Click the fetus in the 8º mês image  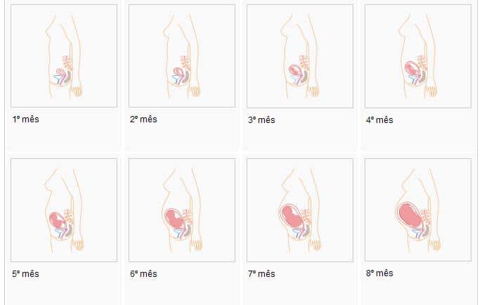coord(410,215)
